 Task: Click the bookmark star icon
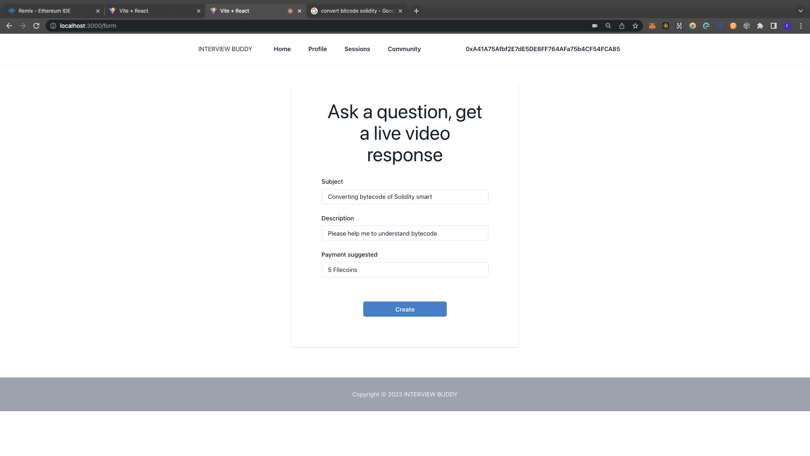635,26
